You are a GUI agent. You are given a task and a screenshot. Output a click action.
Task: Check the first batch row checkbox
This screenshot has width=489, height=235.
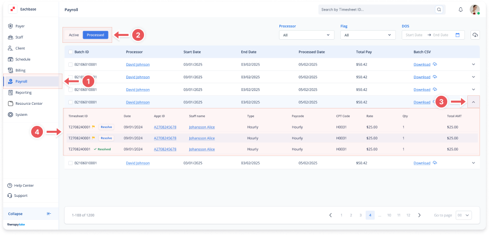click(x=70, y=65)
